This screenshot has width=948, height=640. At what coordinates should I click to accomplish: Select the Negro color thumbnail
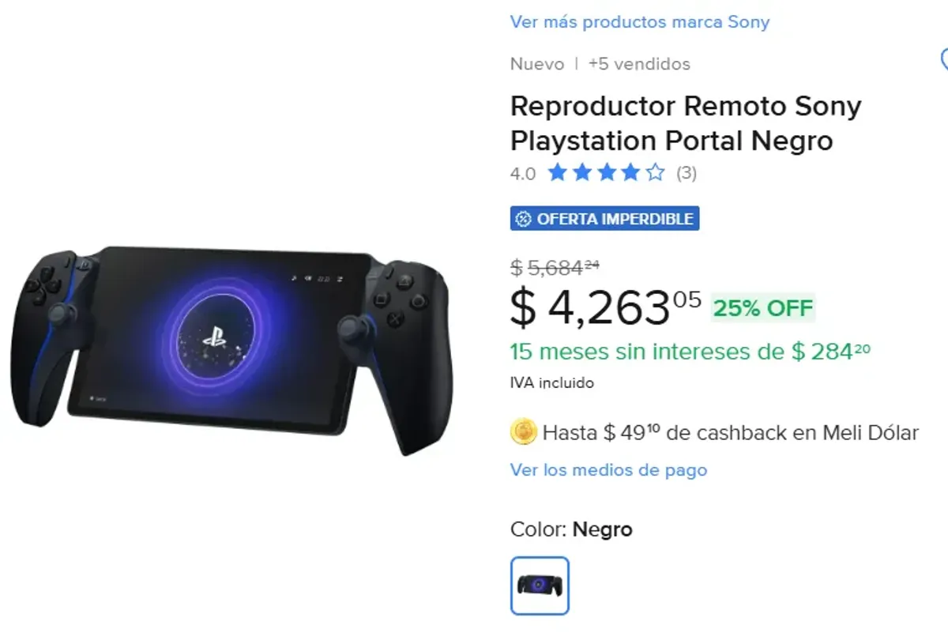pos(540,585)
